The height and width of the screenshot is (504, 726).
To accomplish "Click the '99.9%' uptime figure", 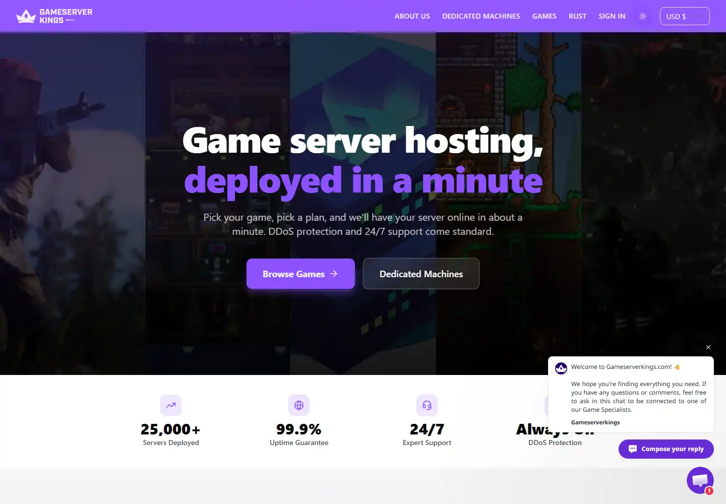I will point(299,429).
